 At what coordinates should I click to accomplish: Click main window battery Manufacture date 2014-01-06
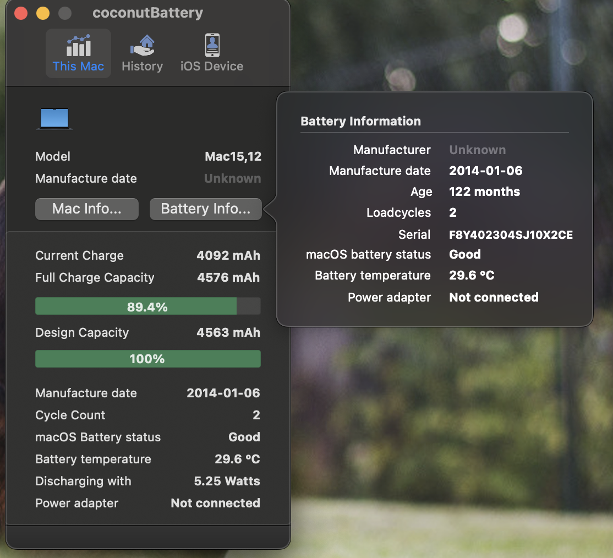coord(223,393)
